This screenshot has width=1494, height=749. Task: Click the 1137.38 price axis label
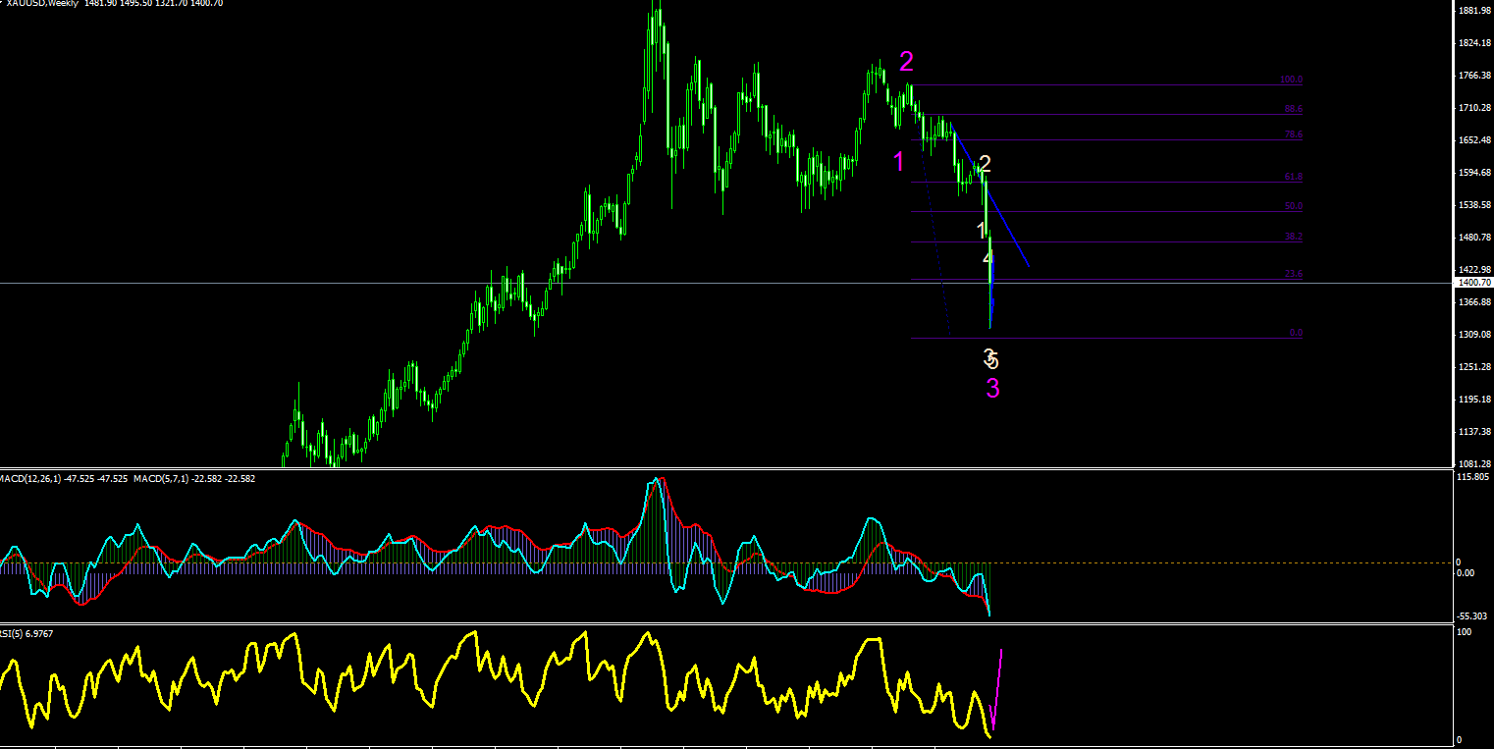click(1475, 432)
